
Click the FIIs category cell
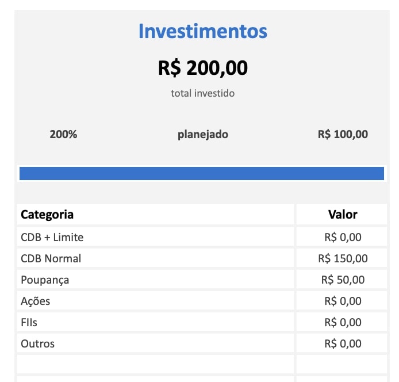(x=155, y=322)
